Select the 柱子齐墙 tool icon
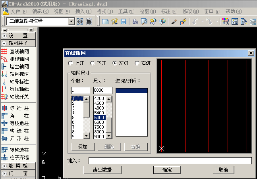 (x=4, y=158)
